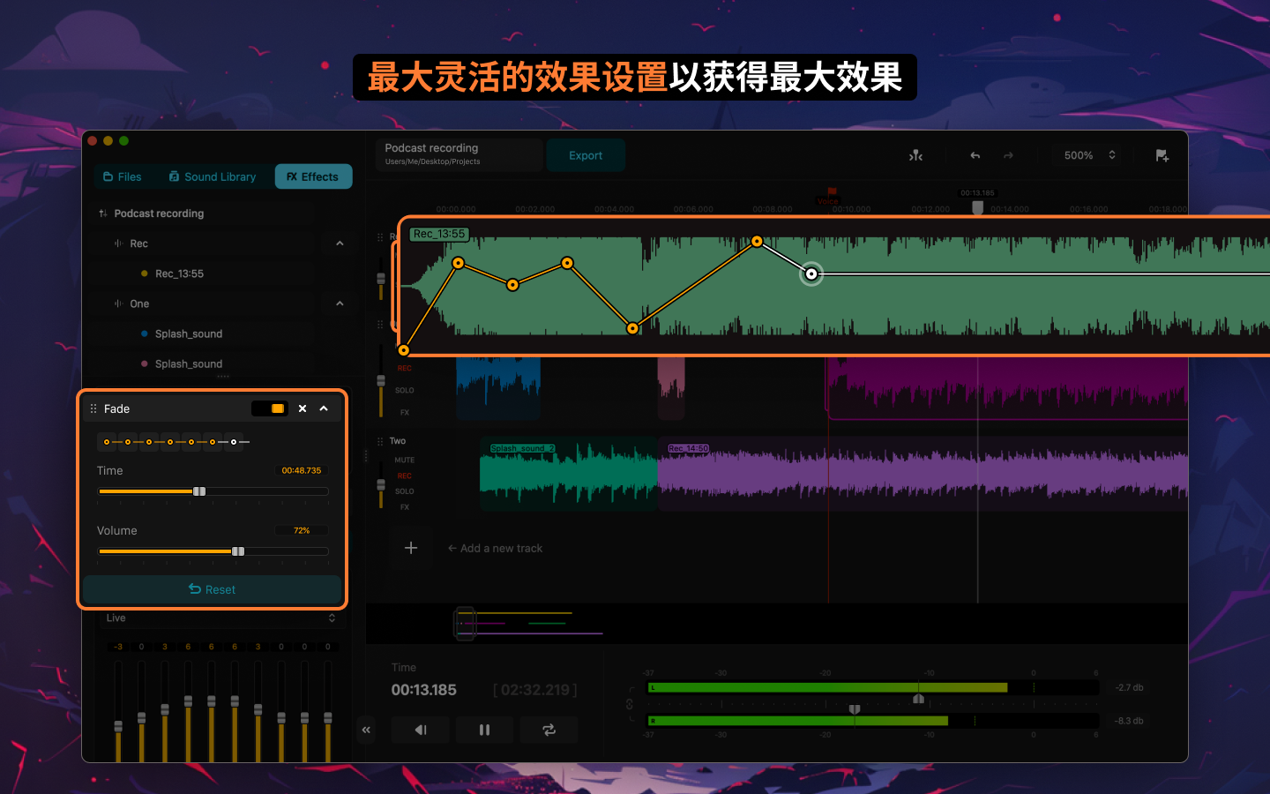The image size is (1270, 794).
Task: Switch to the Files tab
Action: click(x=123, y=176)
